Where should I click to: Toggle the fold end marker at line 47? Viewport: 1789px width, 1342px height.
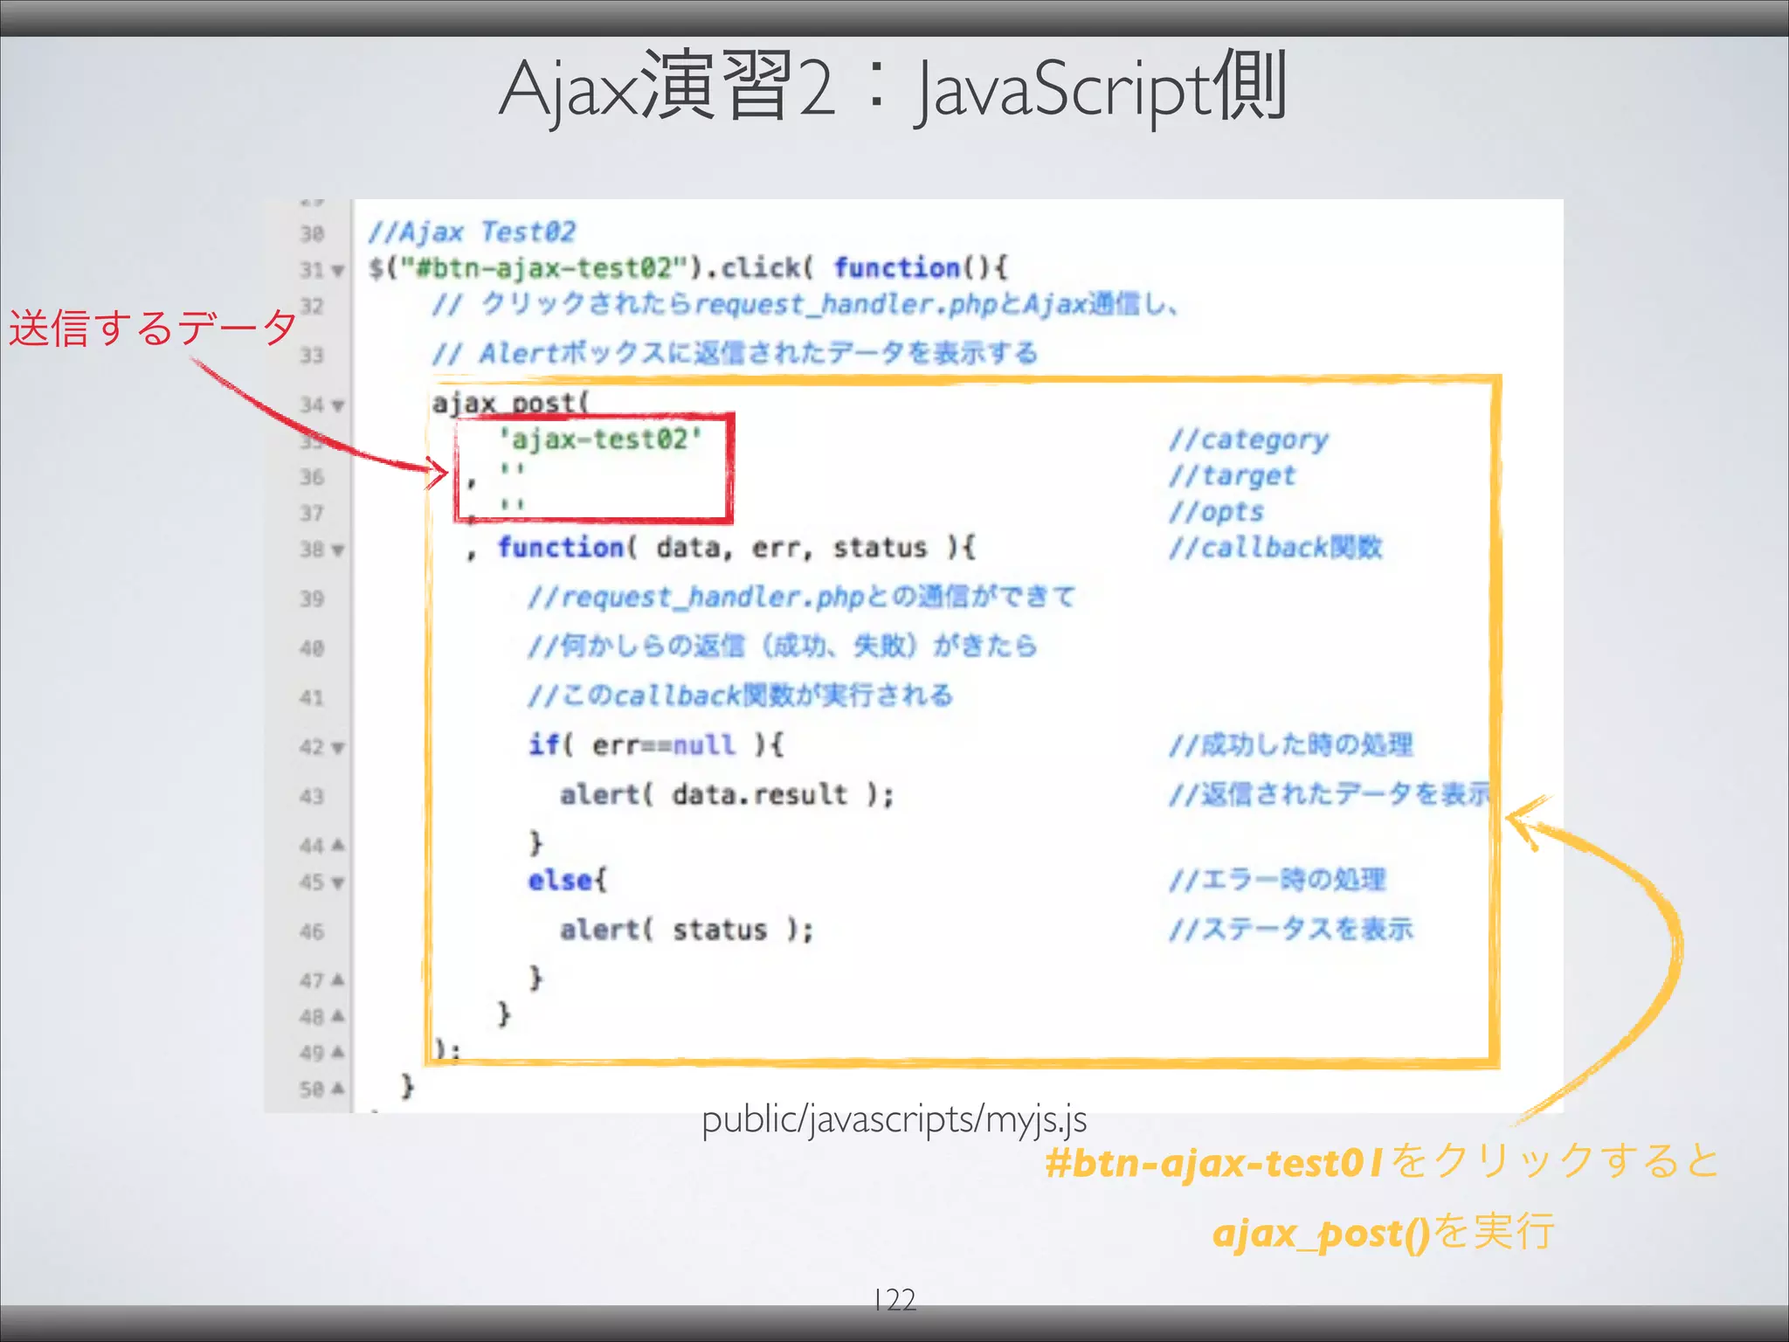(x=338, y=980)
